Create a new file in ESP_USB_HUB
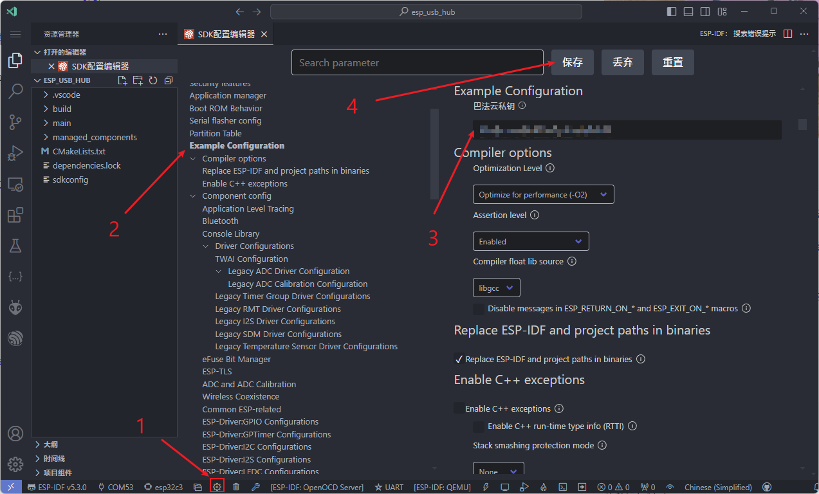819x494 pixels. (122, 80)
